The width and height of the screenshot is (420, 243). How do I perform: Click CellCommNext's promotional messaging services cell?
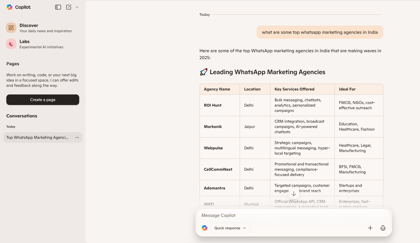point(302,169)
